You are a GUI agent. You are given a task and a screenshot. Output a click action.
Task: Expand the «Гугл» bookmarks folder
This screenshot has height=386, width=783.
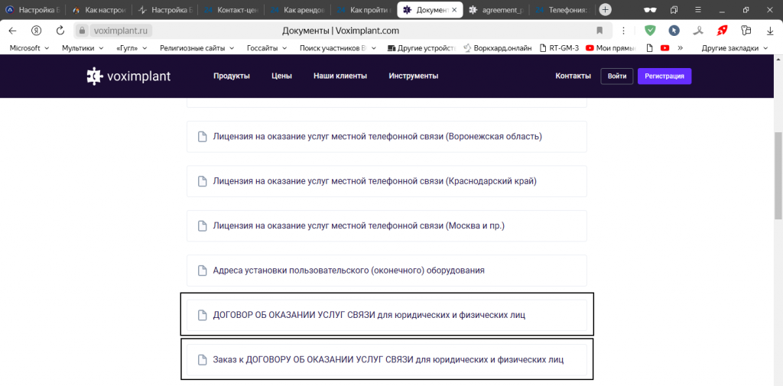tap(132, 48)
